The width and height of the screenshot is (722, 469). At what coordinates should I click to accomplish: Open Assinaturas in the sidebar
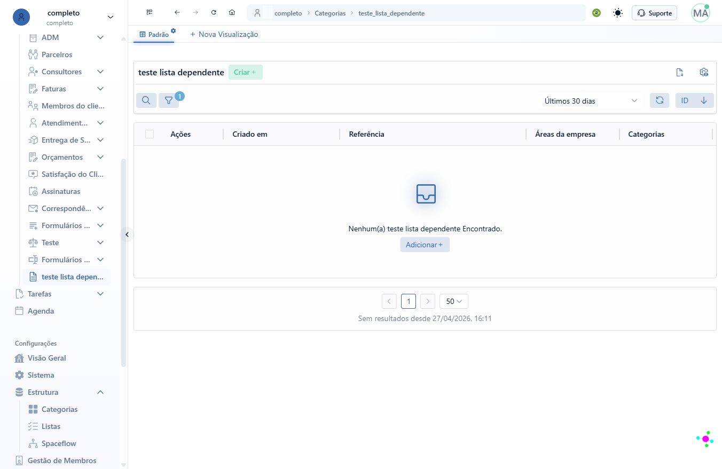coord(61,191)
